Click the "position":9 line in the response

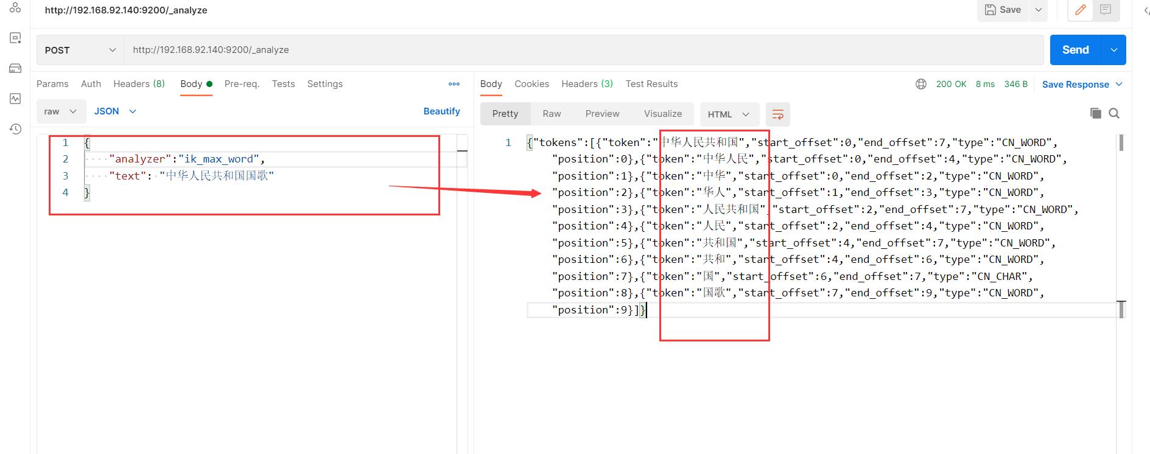click(599, 310)
